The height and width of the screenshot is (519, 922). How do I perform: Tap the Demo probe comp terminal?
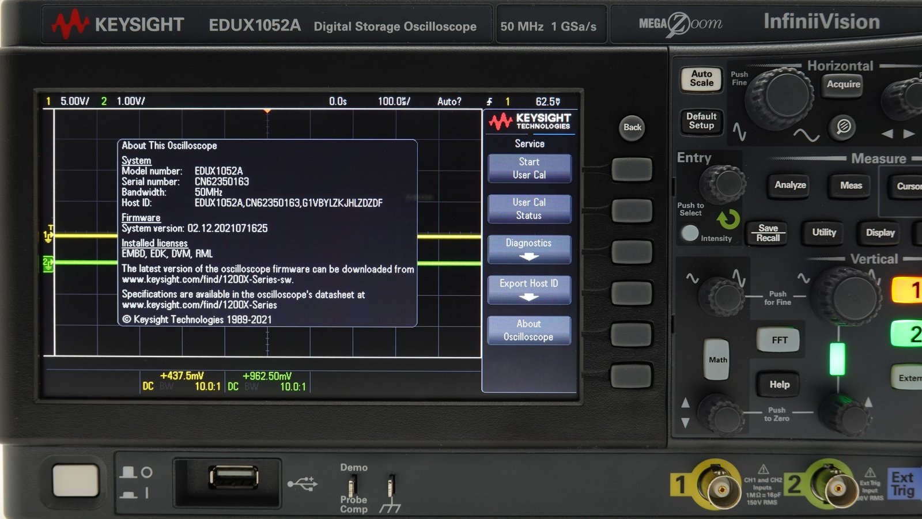point(353,486)
